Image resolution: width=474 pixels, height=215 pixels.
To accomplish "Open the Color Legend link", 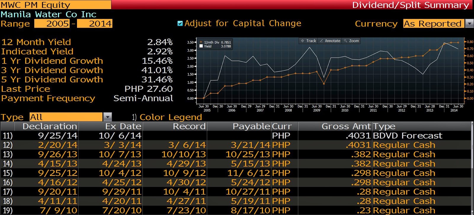I will pos(171,117).
